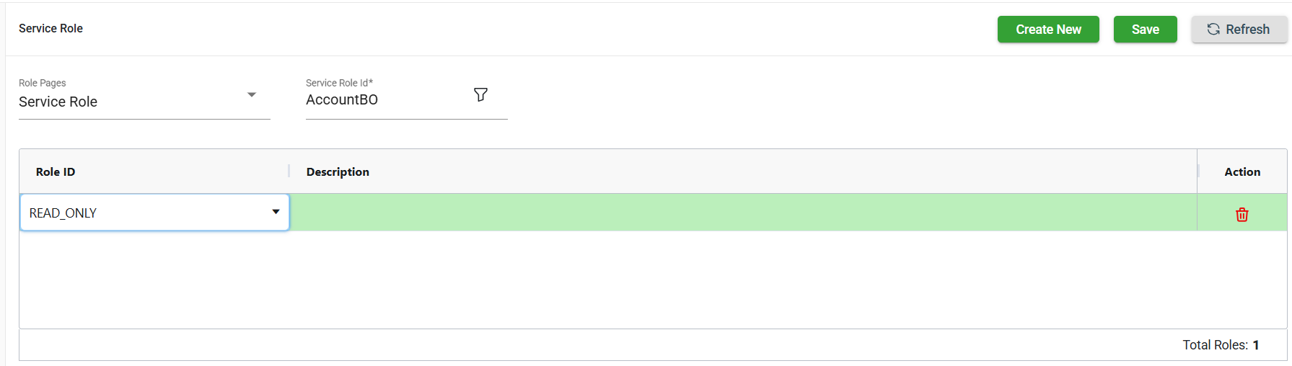Viewport: 1292px width, 366px height.
Task: Click the 'Service Role' page title
Action: point(50,29)
